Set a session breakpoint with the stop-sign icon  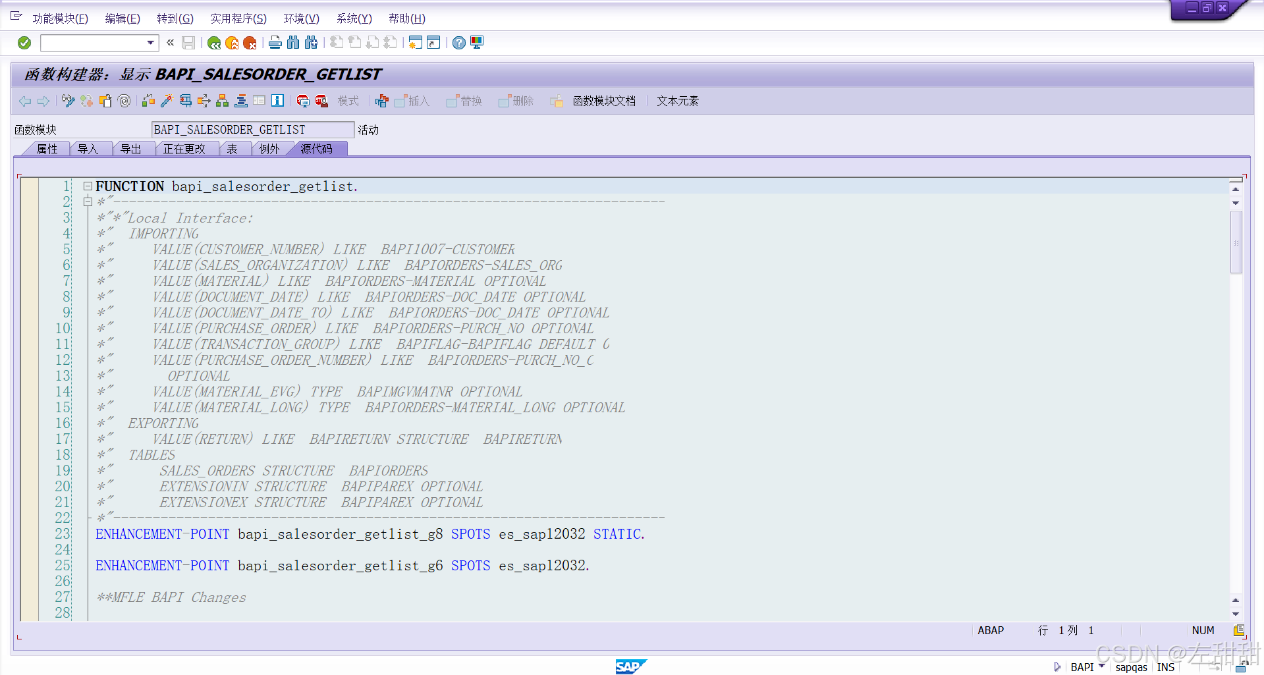click(x=303, y=101)
